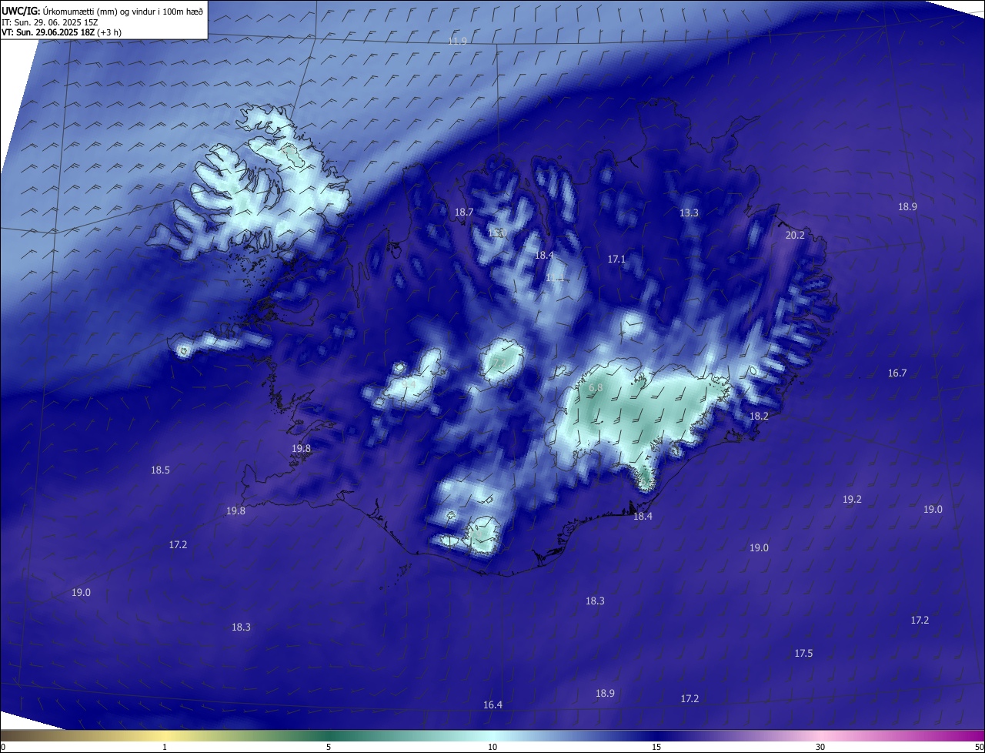Click the 20.2 value label on the map

795,235
